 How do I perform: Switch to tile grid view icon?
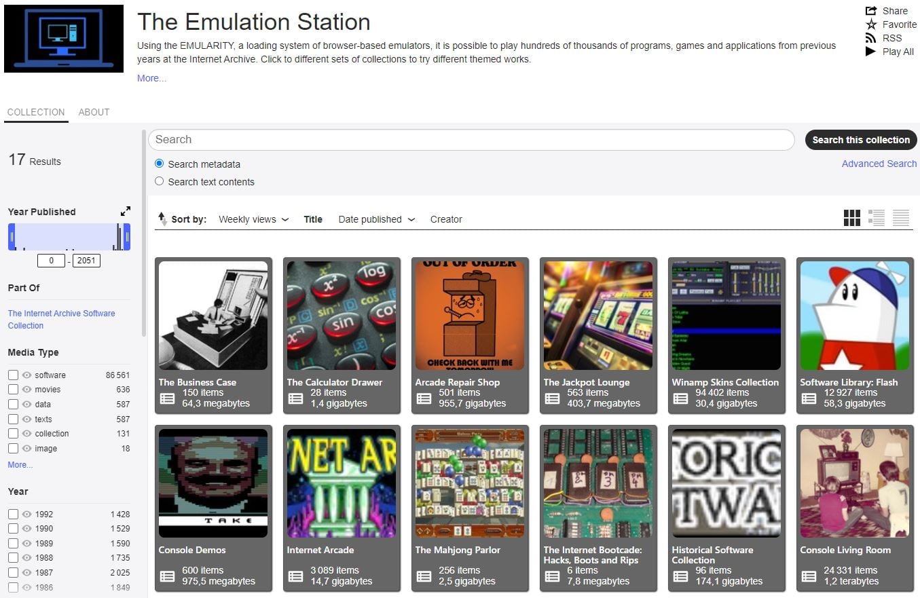coord(851,218)
